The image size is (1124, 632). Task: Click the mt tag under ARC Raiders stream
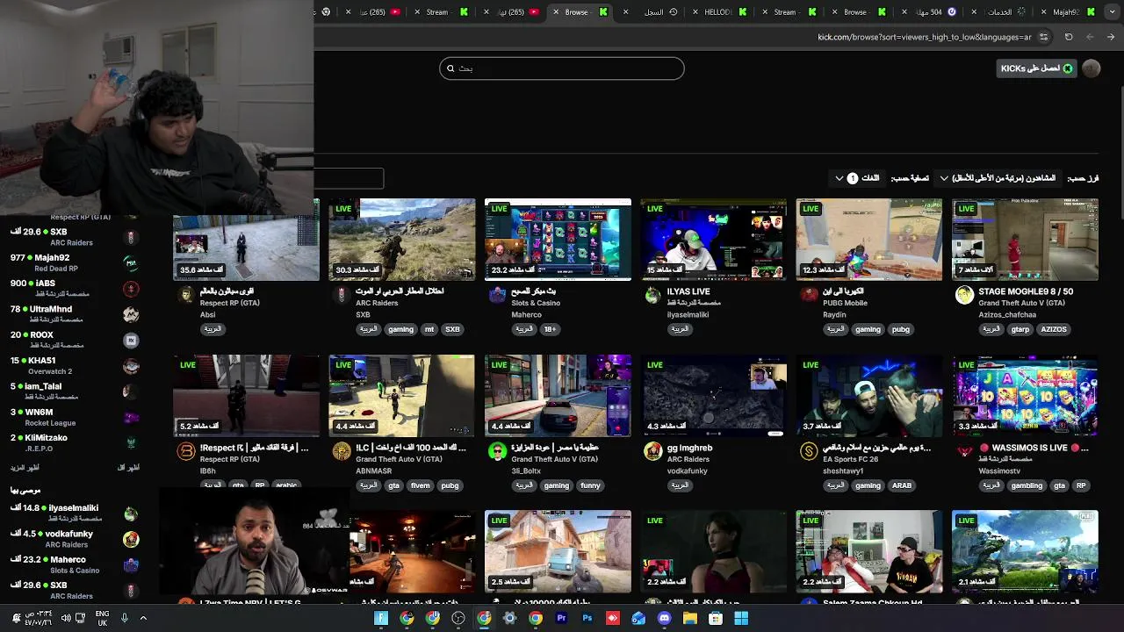(x=429, y=329)
